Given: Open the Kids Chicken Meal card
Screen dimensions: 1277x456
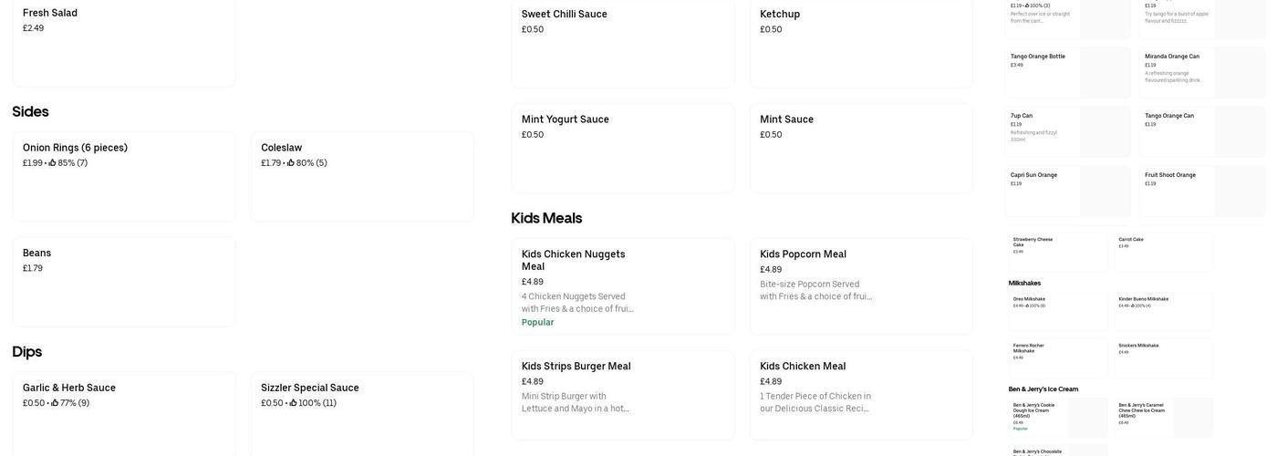Looking at the screenshot, I should [861, 395].
